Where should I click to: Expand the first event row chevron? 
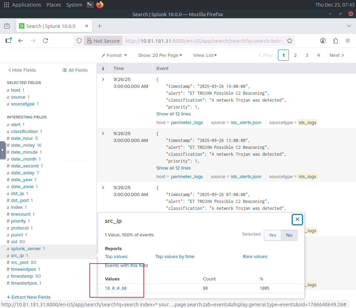[103, 80]
